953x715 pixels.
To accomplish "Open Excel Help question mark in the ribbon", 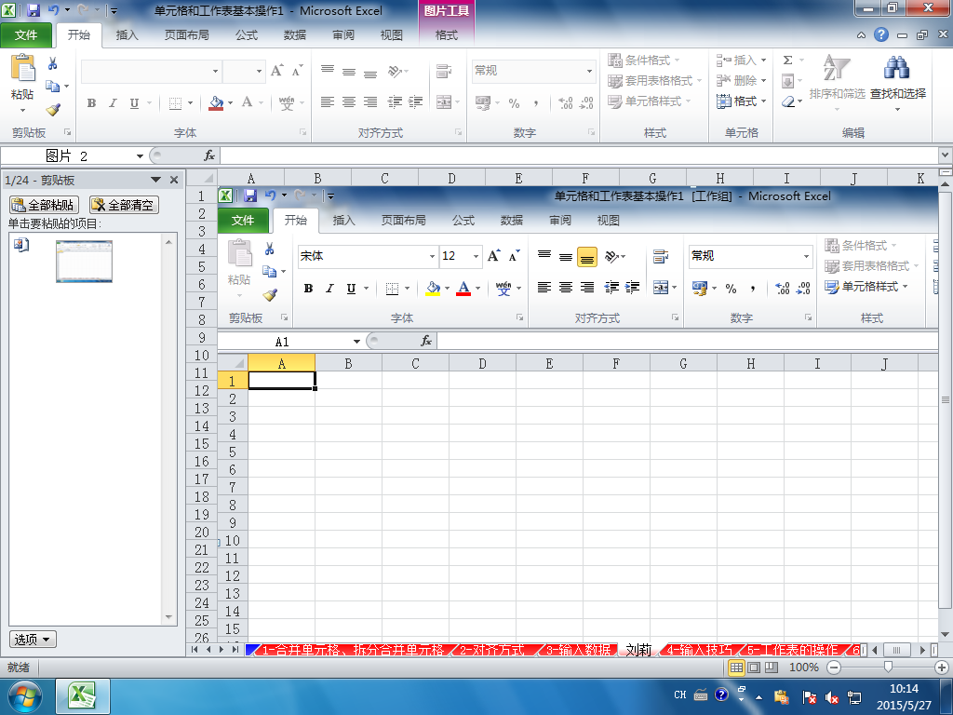I will click(x=881, y=34).
